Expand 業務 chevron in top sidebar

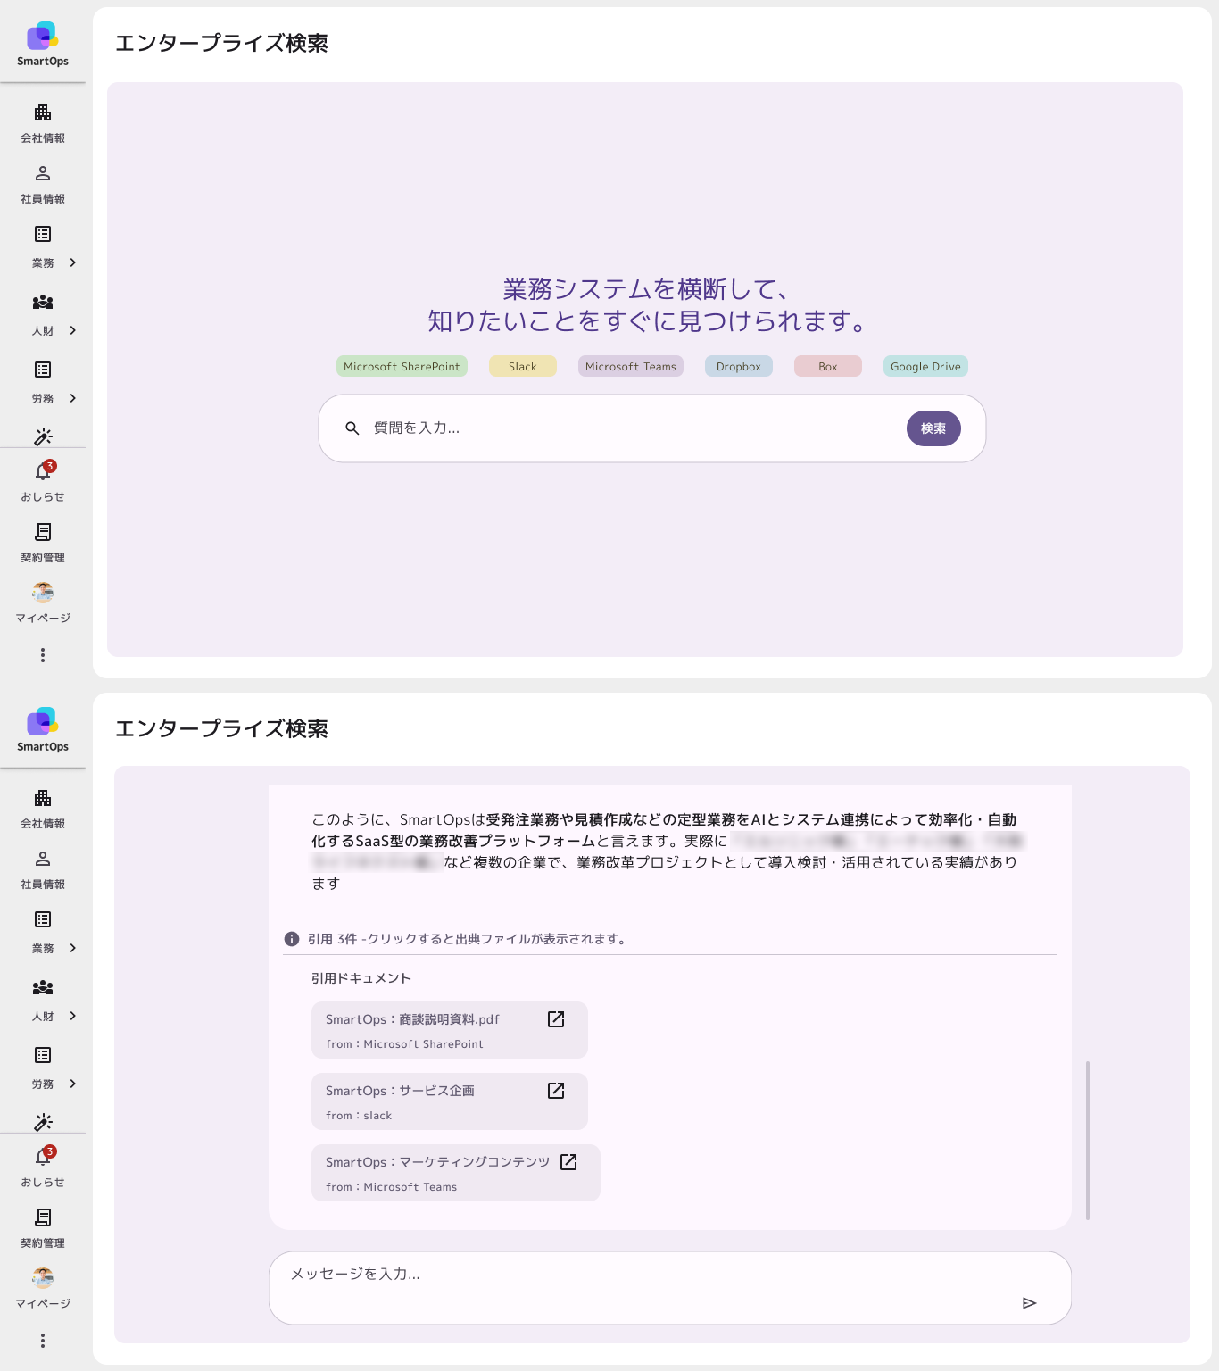(x=73, y=262)
